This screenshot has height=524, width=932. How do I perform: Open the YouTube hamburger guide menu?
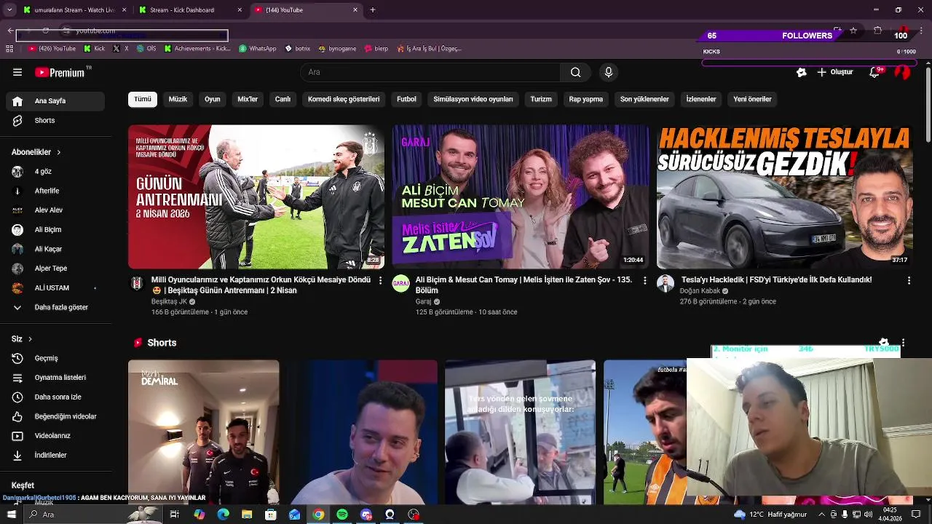(17, 72)
